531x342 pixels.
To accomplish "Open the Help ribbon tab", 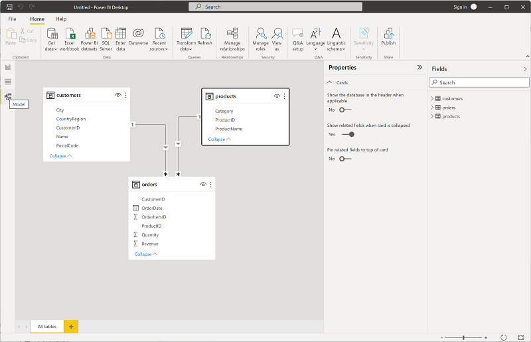I will (x=61, y=19).
